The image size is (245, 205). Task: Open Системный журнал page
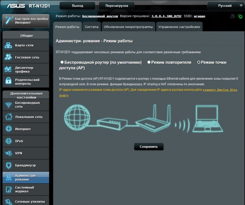(26, 189)
